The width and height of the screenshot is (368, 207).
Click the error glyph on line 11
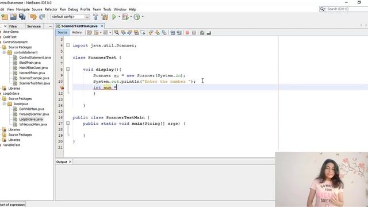[62, 87]
